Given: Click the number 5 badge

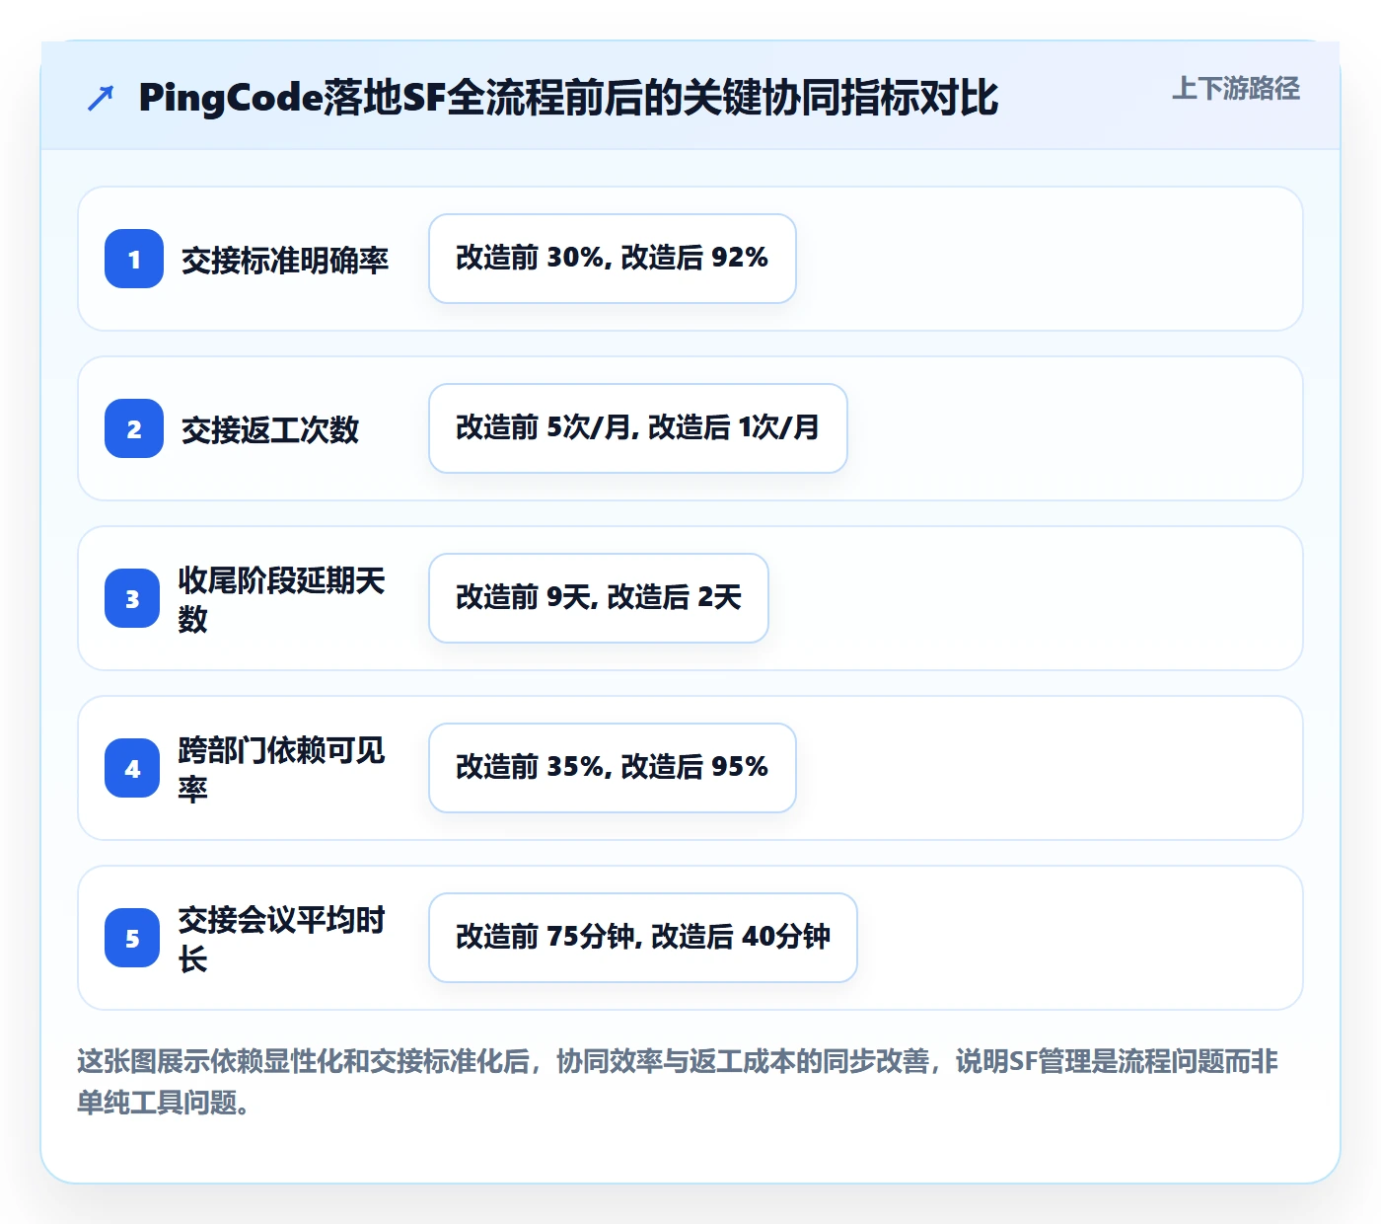Looking at the screenshot, I should [x=132, y=938].
